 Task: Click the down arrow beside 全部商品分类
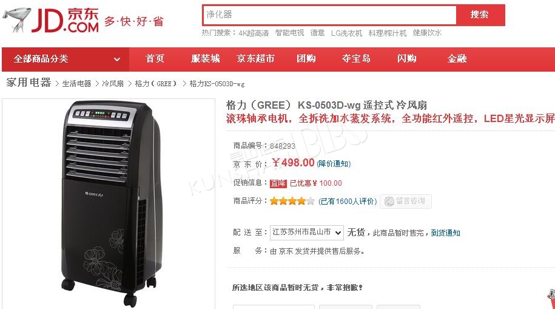(117, 59)
